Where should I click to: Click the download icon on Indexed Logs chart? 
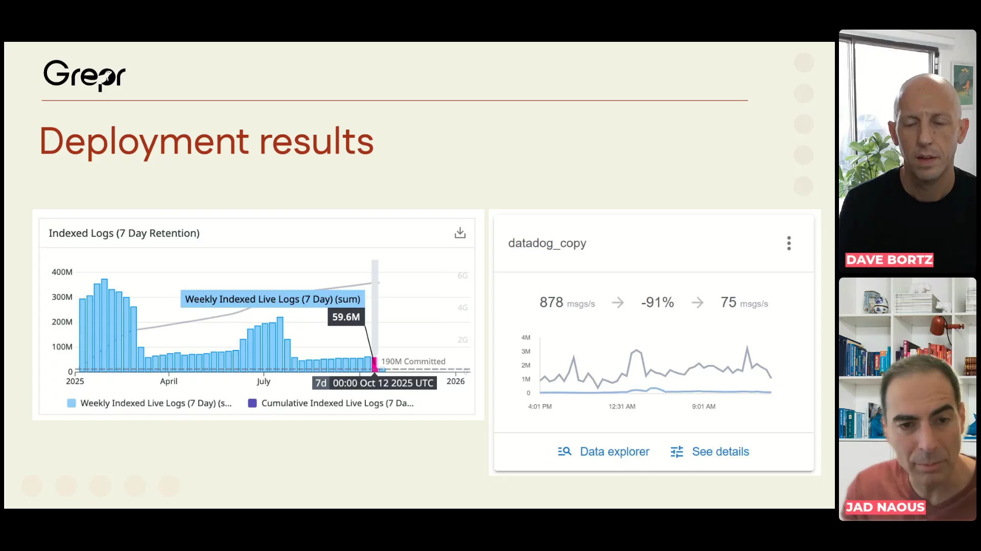(x=460, y=233)
